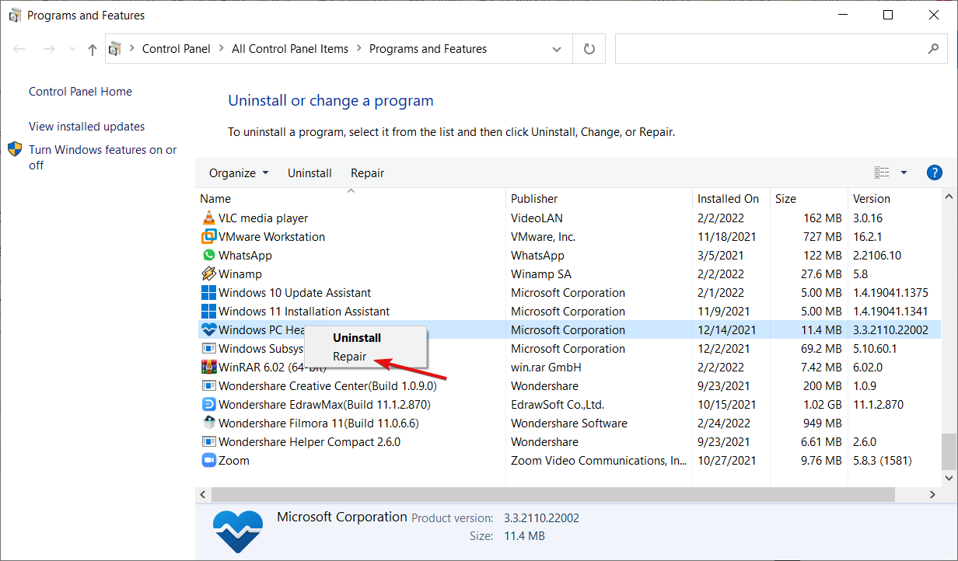Click Repair in the toolbar
Screen dimensions: 958x561
tap(368, 173)
